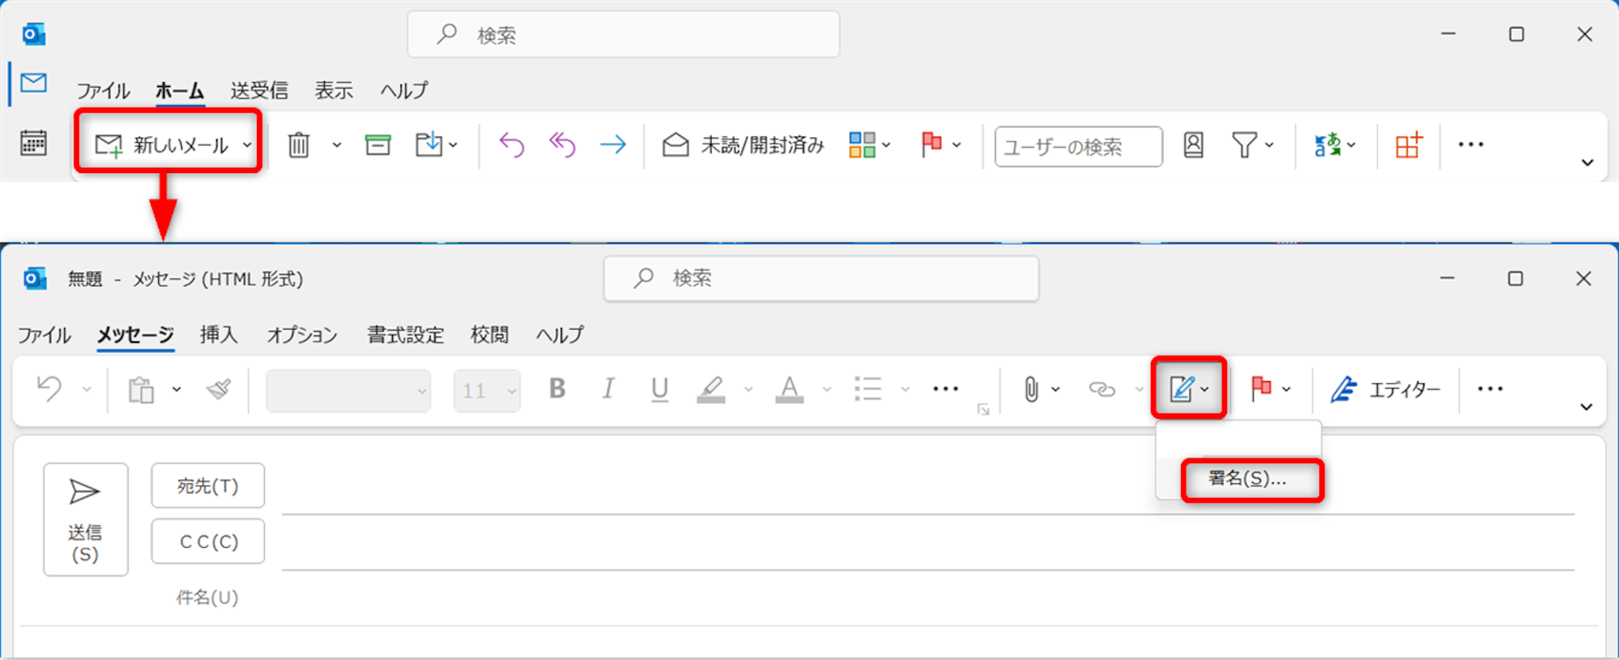Open the address book icon

[x=1193, y=145]
